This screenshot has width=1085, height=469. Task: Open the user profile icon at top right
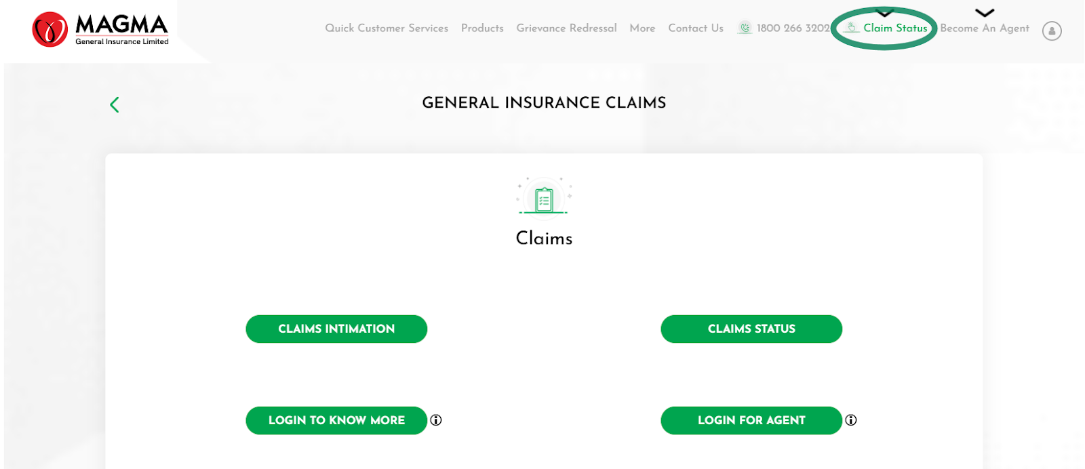pyautogui.click(x=1052, y=31)
